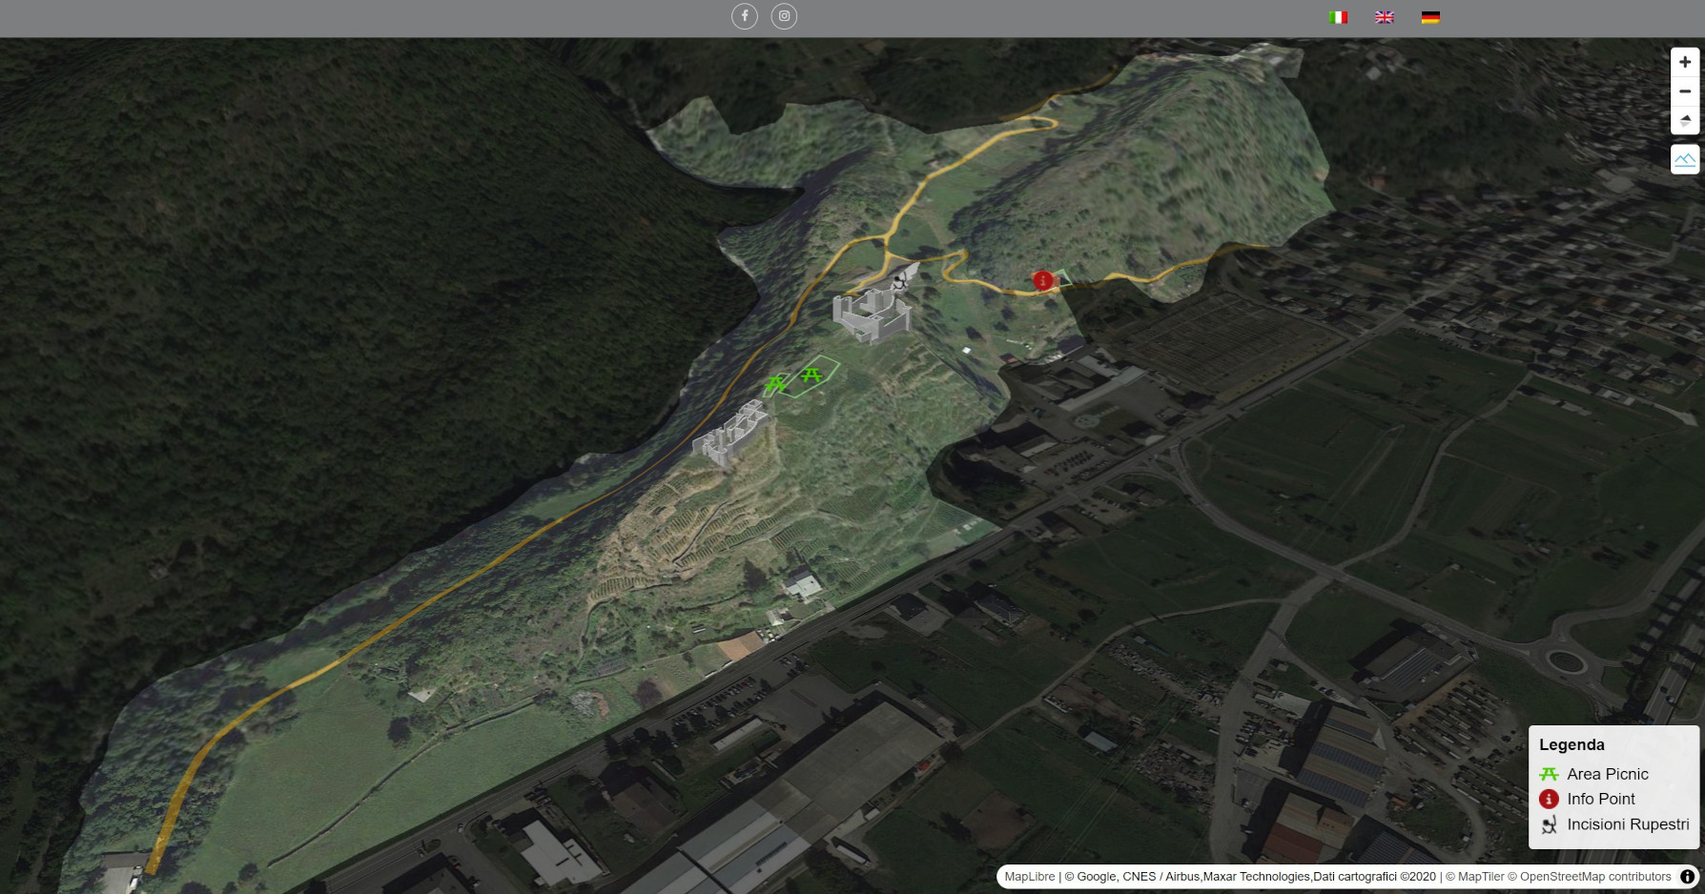Viewport: 1705px width, 894px height.
Task: Open the Instagram profile icon
Action: (784, 16)
